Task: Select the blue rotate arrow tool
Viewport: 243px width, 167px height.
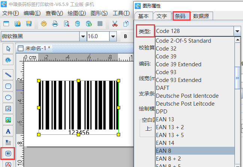Action: point(8,60)
